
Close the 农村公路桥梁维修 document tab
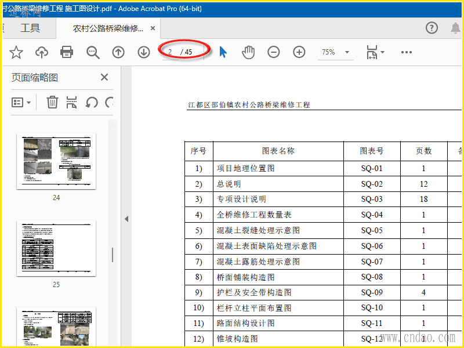[153, 28]
